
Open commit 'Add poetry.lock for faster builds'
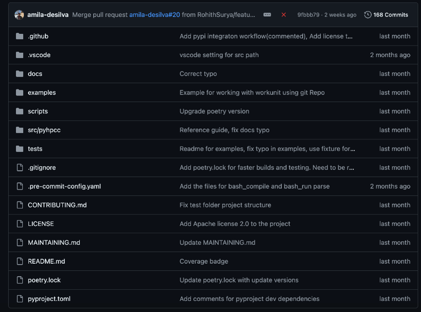267,168
